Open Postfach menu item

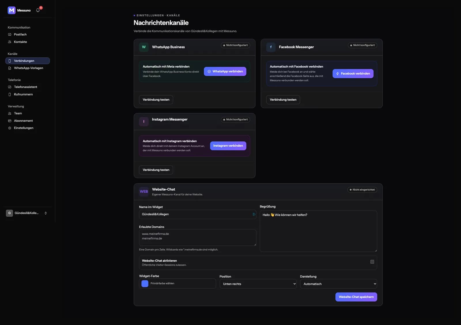point(28,35)
